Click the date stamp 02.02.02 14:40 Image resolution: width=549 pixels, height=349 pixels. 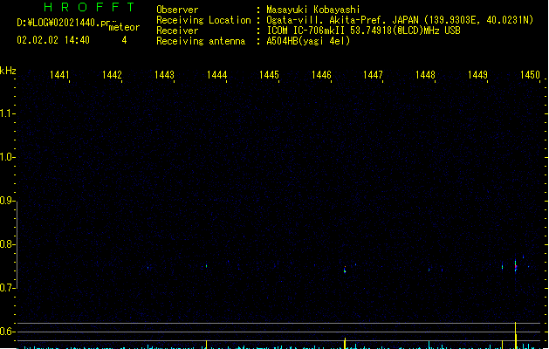(x=53, y=40)
